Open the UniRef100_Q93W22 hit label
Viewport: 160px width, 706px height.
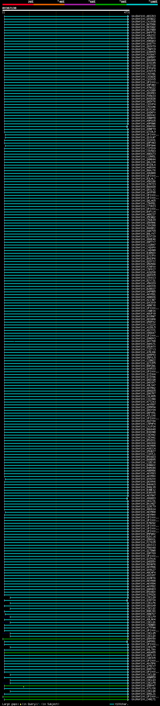[x=143, y=19]
